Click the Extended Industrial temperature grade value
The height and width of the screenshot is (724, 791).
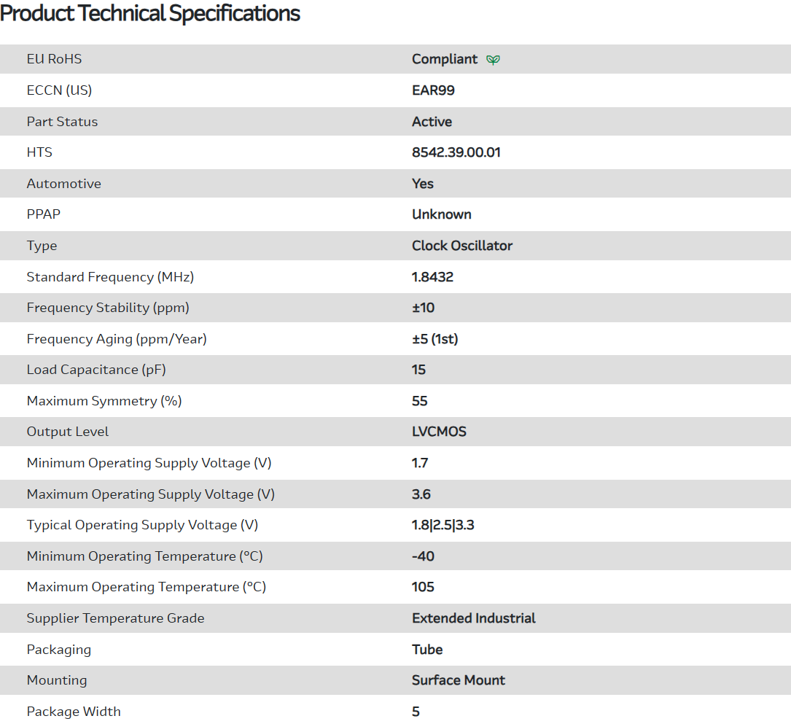coord(473,618)
